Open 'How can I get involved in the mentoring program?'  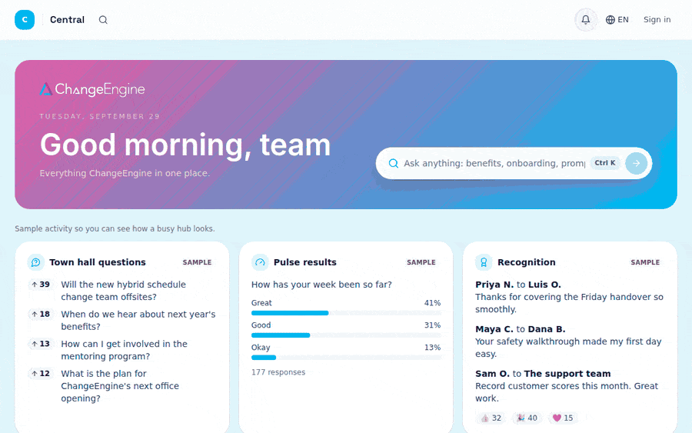pyautogui.click(x=124, y=350)
